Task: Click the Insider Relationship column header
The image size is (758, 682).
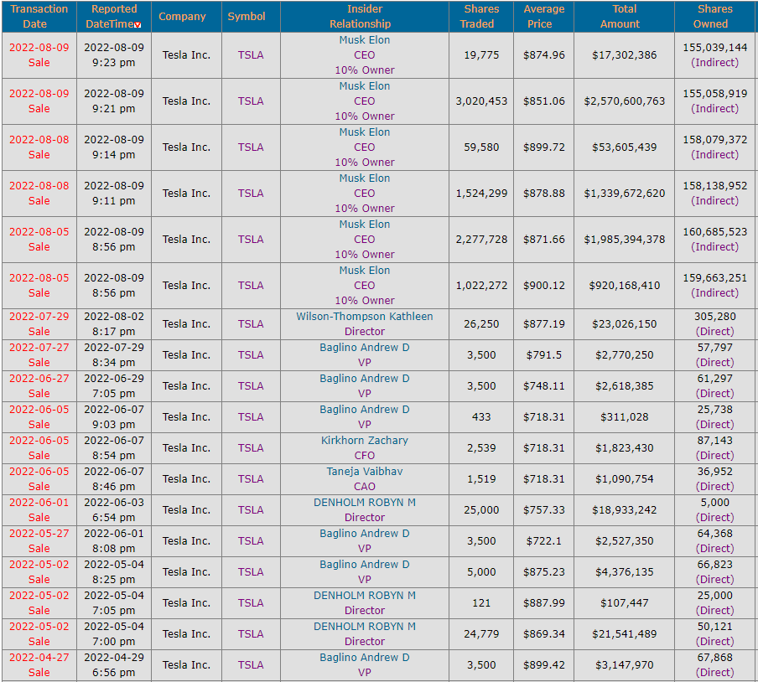Action: [x=365, y=17]
